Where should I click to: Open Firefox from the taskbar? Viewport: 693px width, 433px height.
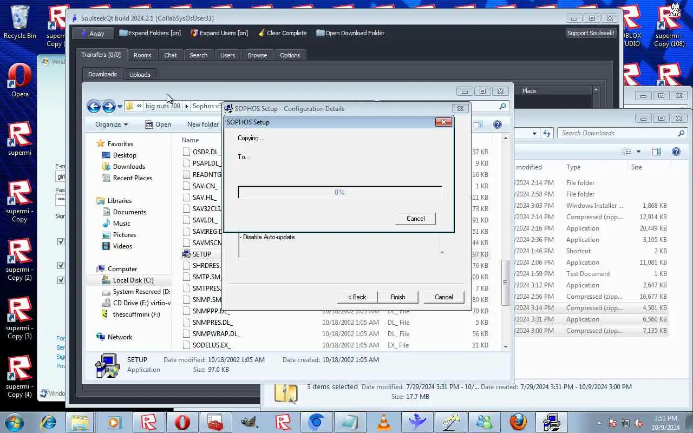coord(518,422)
